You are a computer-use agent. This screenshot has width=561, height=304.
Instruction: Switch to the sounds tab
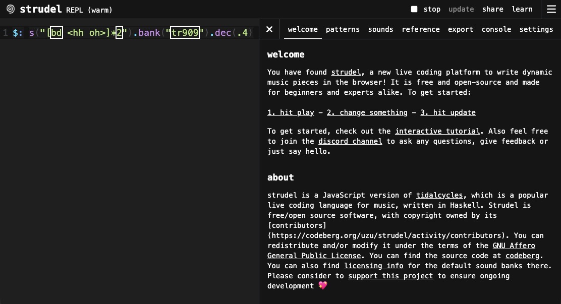click(381, 29)
